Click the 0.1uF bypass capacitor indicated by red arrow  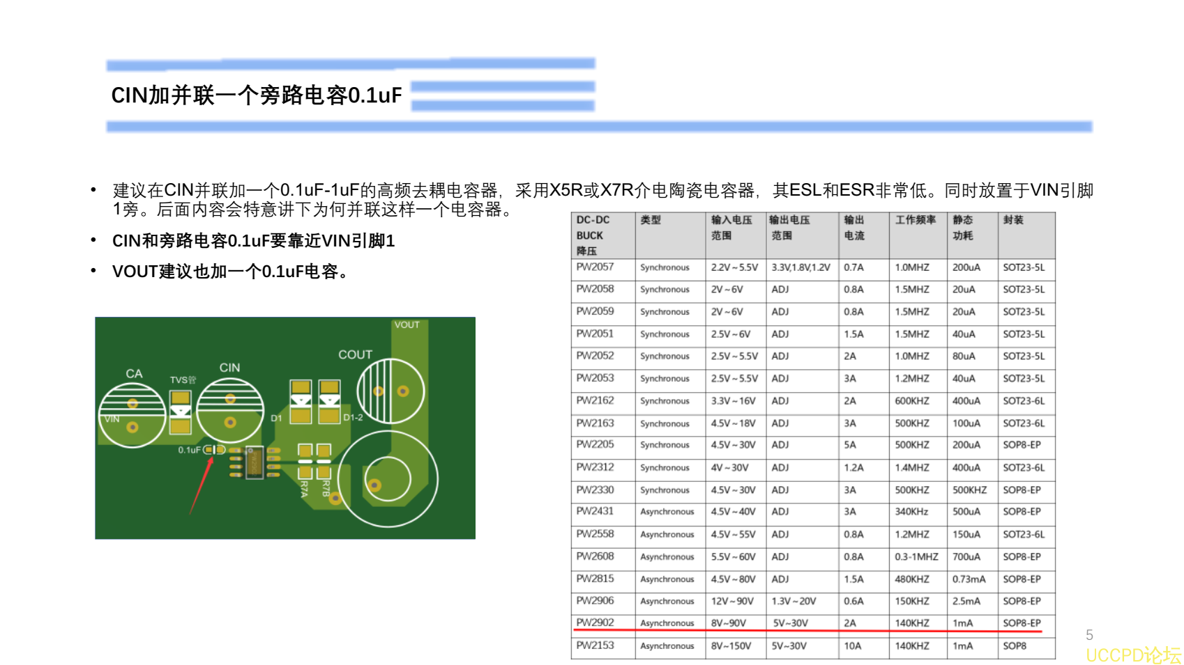tap(213, 451)
